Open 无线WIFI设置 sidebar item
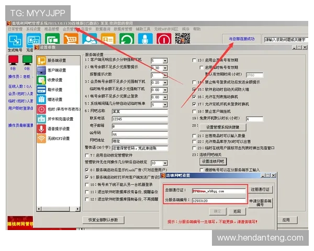 (58, 139)
